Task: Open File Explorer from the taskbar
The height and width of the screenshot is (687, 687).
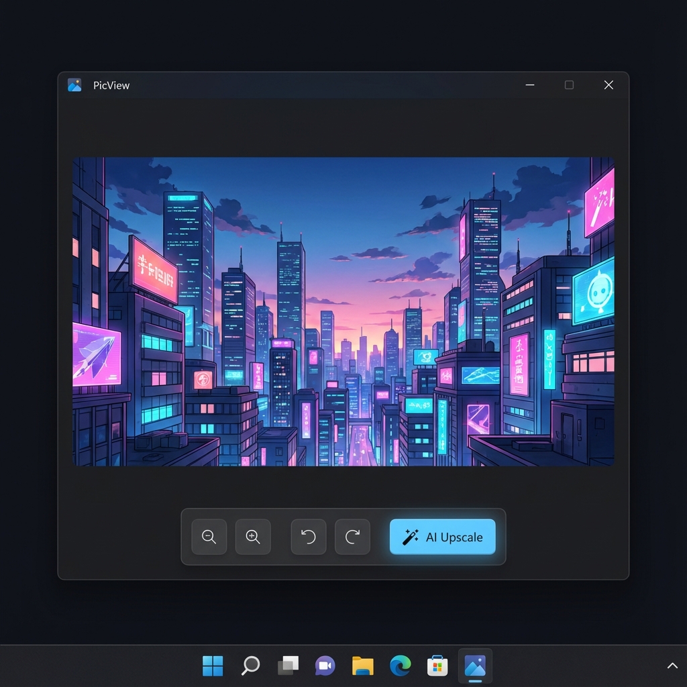Action: coord(362,666)
